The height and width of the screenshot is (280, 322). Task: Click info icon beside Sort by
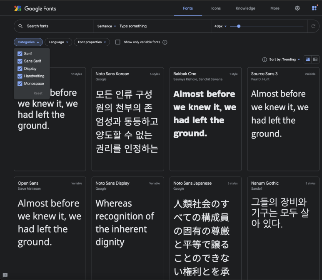pos(265,59)
